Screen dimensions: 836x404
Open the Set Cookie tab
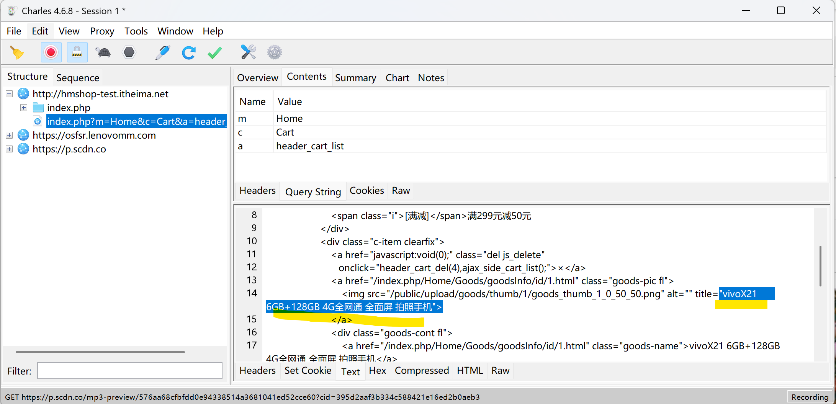[x=308, y=371]
